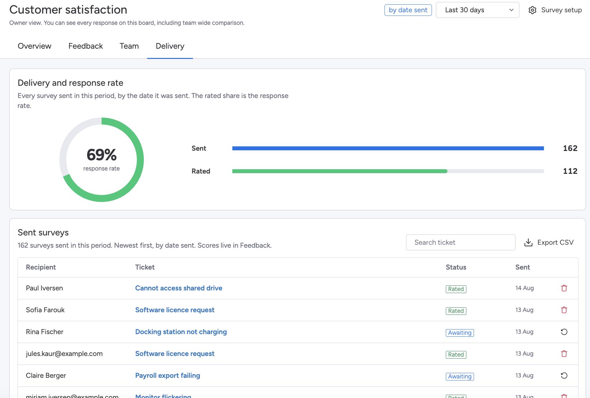
Task: Open Sofia Farouk's Software licence request ticket
Action: tap(175, 310)
